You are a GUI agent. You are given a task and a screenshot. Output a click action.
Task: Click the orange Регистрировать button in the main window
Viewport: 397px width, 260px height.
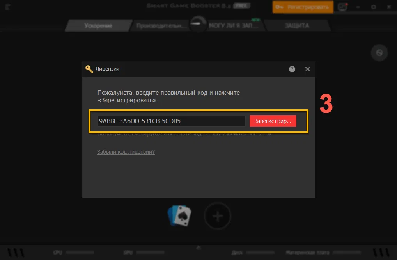tap(303, 7)
